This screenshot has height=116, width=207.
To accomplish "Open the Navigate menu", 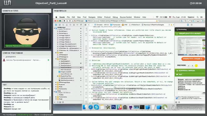I will 92,17.
